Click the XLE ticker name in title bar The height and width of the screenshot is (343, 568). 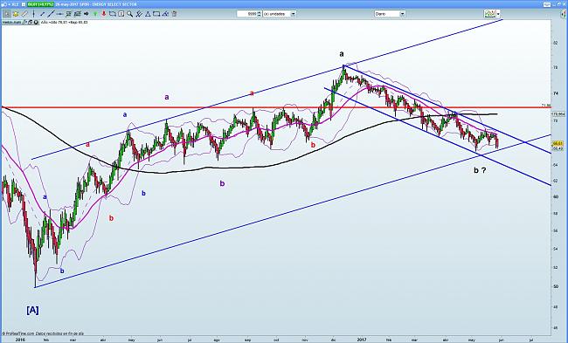pos(15,4)
